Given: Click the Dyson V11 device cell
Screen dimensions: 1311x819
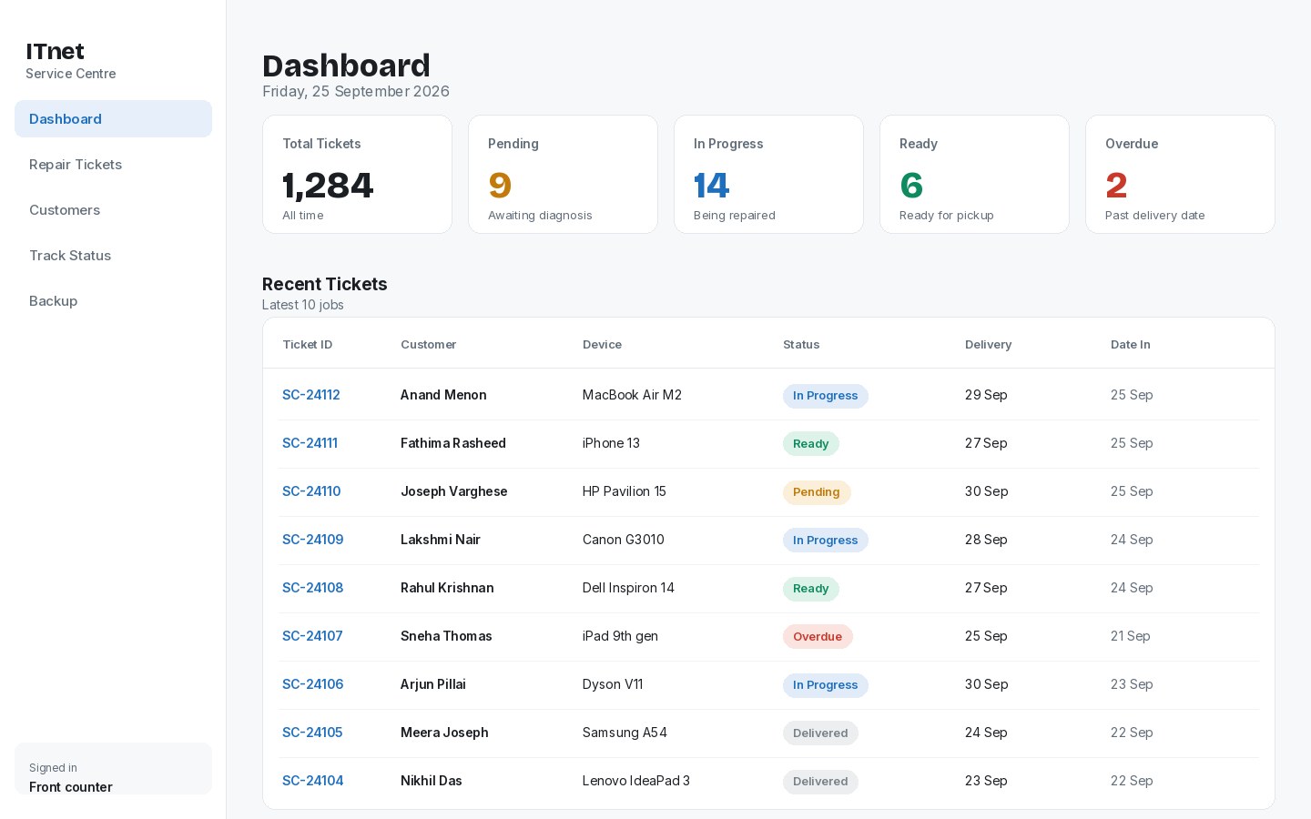Looking at the screenshot, I should (613, 684).
